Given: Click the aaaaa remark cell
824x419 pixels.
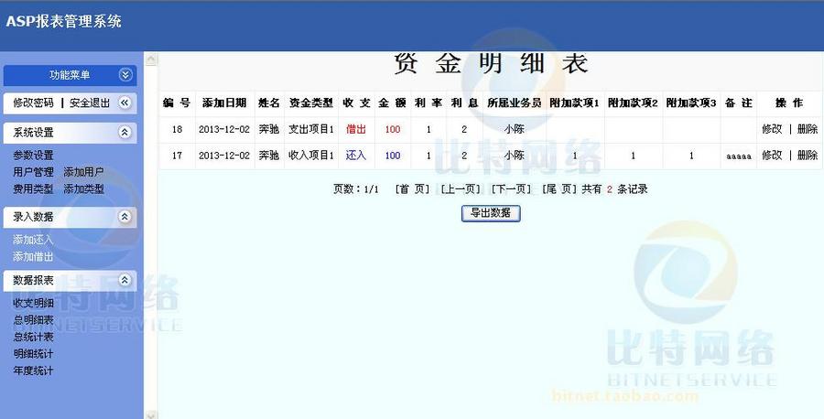Looking at the screenshot, I should tap(739, 156).
